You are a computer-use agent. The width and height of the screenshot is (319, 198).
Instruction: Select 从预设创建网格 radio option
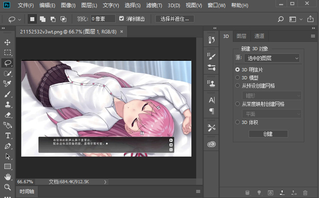[x=237, y=86]
